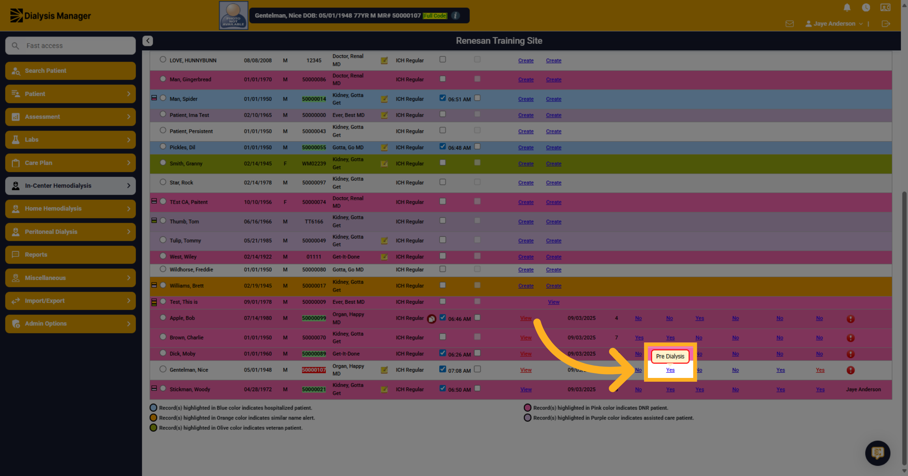
Task: Click the vertical scrollbar thumb on the right
Action: click(x=904, y=328)
